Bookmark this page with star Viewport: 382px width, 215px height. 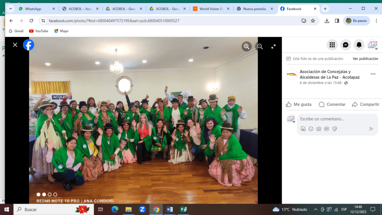click(313, 21)
